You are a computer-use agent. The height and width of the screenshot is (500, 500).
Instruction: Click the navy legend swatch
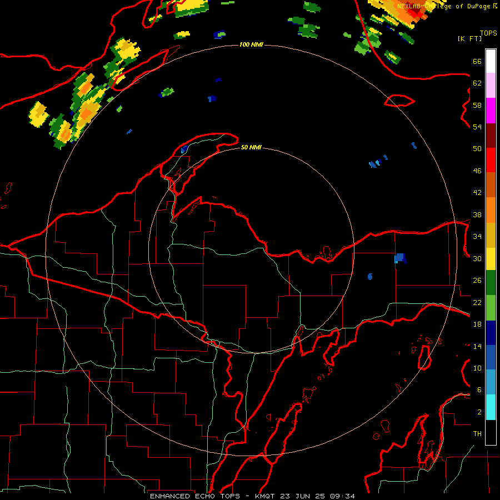pos(491,333)
